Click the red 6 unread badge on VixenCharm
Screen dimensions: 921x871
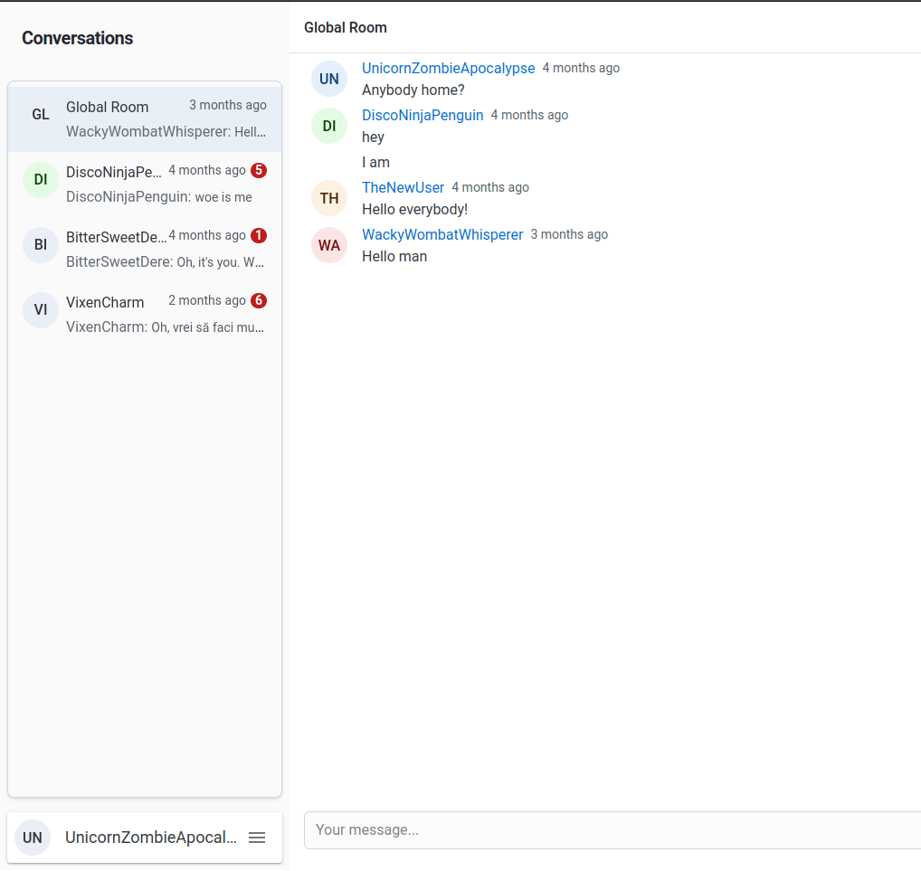point(259,300)
